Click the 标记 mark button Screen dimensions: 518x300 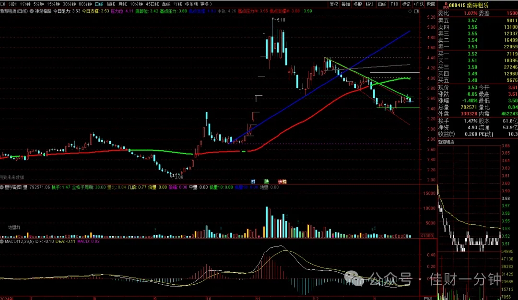[406, 4]
